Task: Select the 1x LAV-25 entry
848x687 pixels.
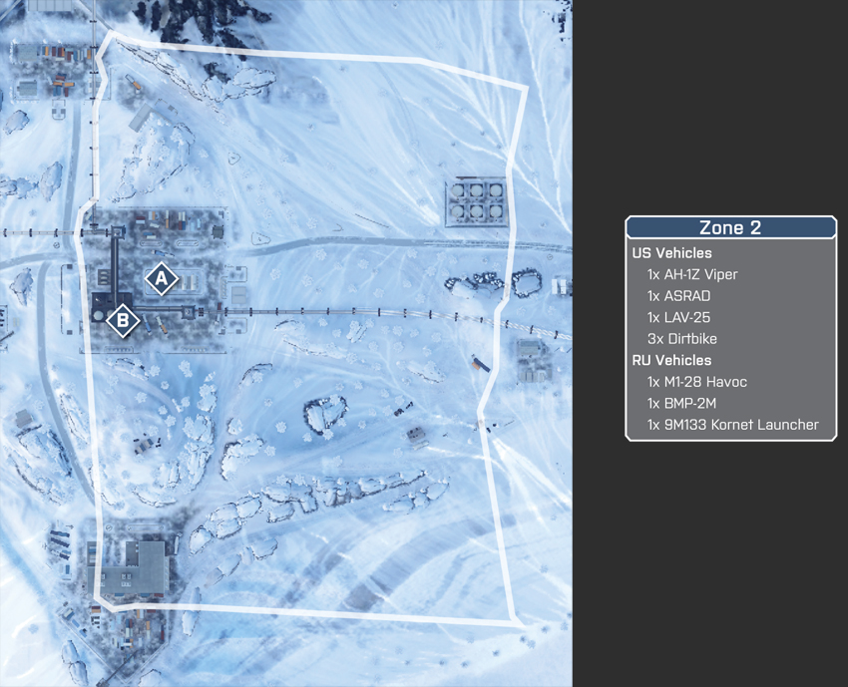Action: [x=678, y=317]
